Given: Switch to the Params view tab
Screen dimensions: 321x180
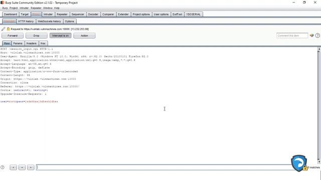Looking at the screenshot, I should click(x=18, y=43).
